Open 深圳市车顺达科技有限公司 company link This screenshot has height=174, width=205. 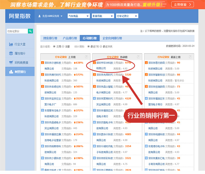(x=52, y=90)
